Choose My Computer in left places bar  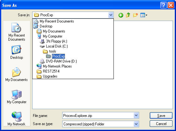click(x=17, y=97)
